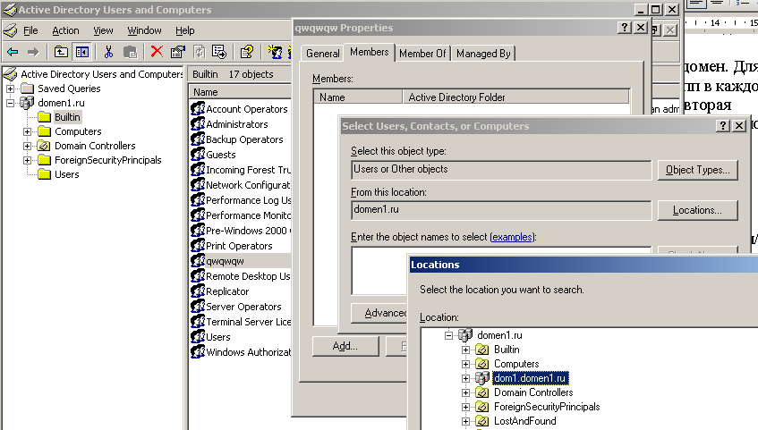Click the LostAndFound folder icon in Locations

(x=482, y=421)
